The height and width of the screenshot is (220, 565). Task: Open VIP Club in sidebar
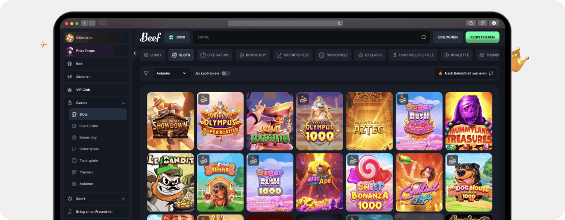coord(96,90)
